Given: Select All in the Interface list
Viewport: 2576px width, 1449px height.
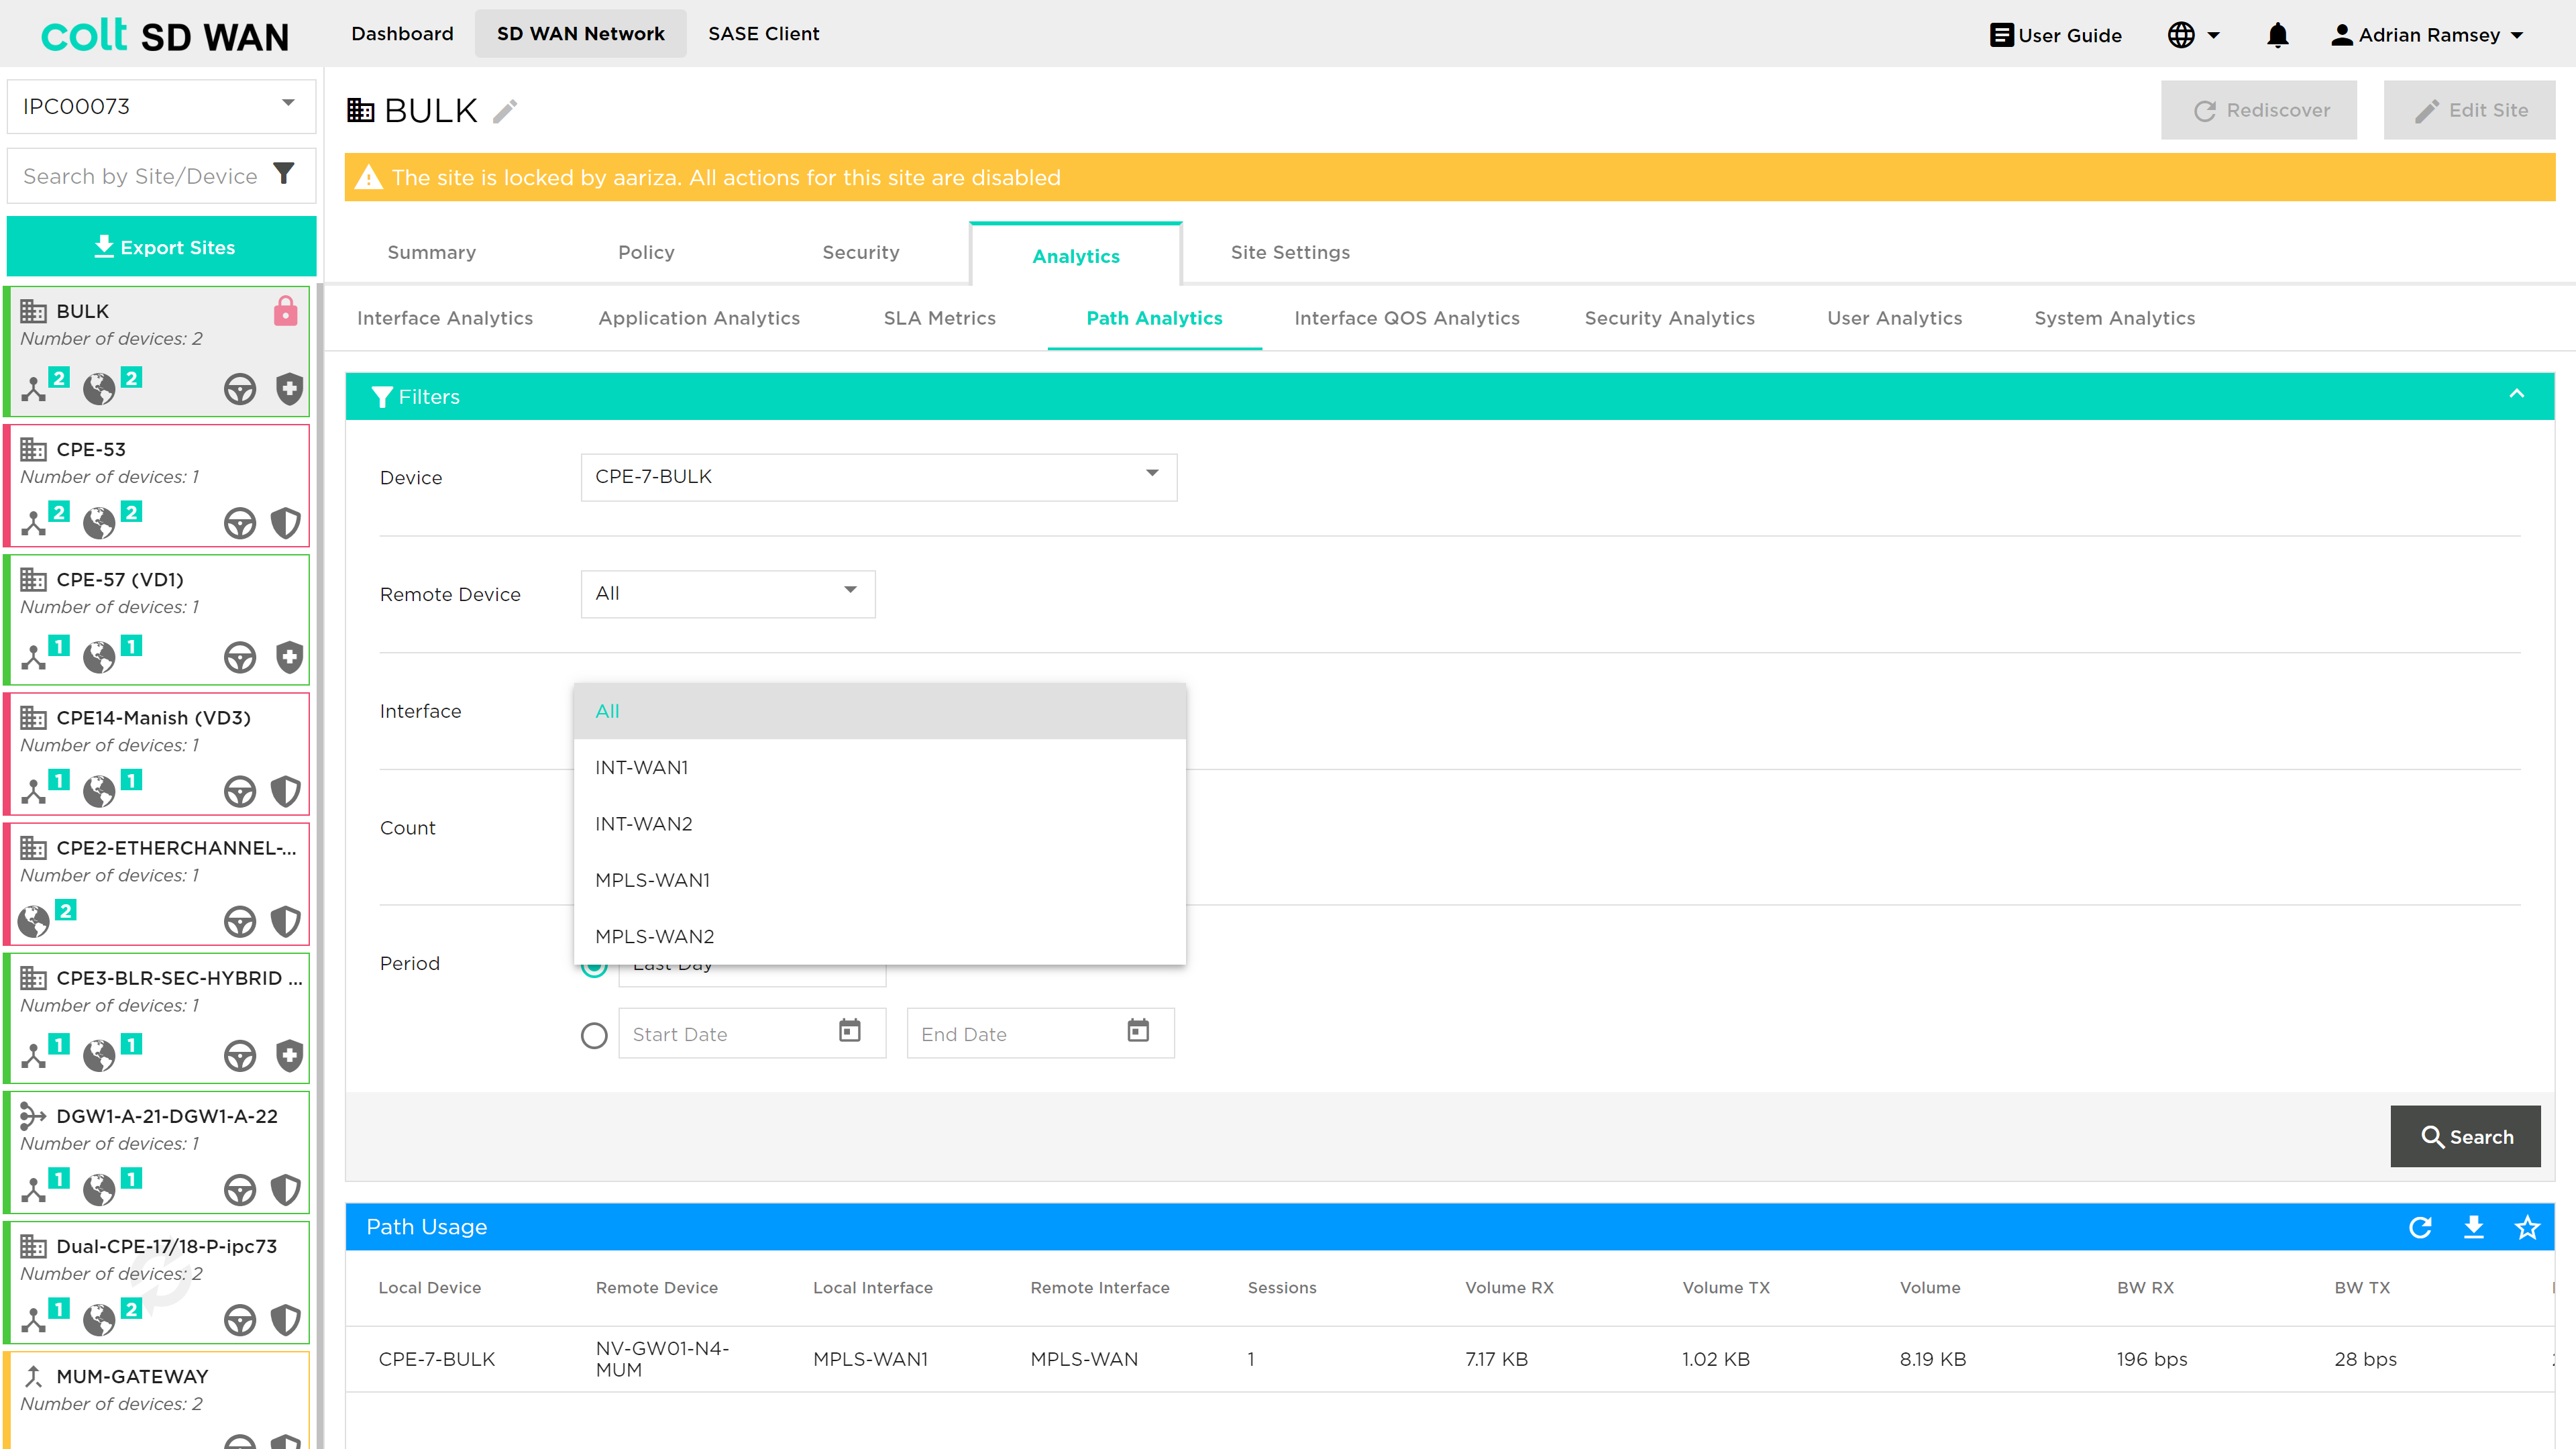Looking at the screenshot, I should coord(879,711).
